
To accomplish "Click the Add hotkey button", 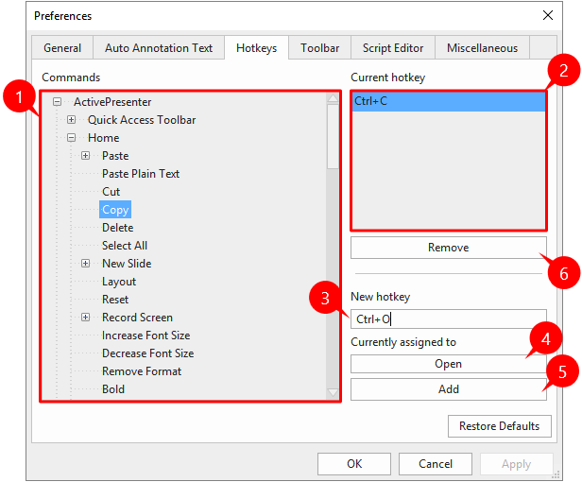I will 449,389.
